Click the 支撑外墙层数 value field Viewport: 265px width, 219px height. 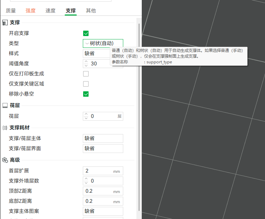tap(103, 181)
